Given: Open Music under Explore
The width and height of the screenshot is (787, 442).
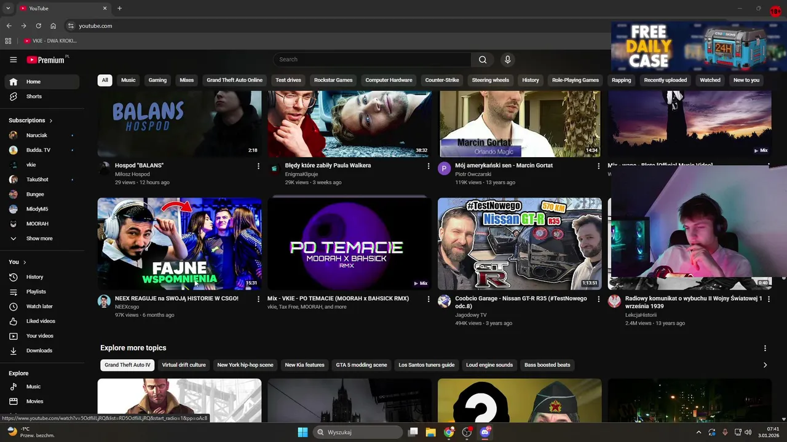Looking at the screenshot, I should tap(42, 387).
